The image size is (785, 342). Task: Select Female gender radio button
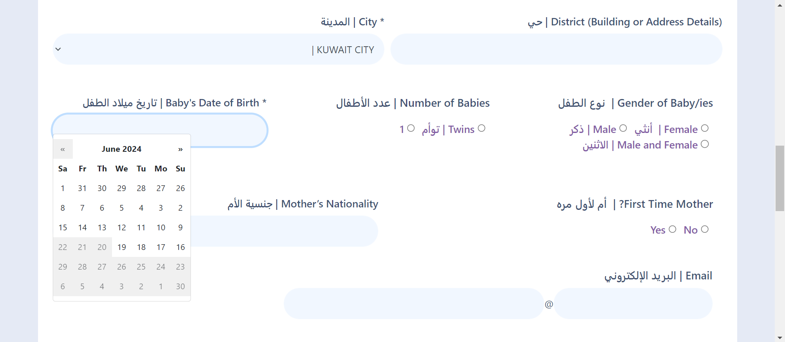tap(704, 128)
